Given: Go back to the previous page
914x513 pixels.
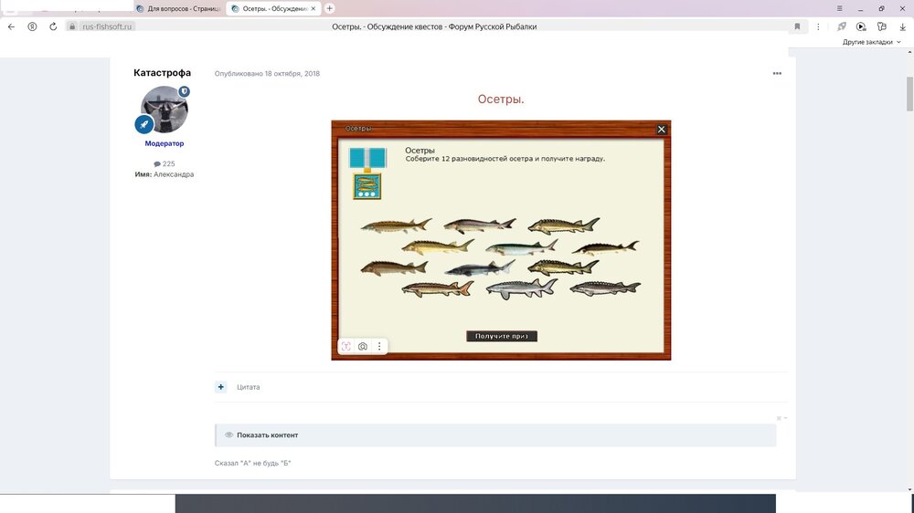Looking at the screenshot, I should [x=11, y=26].
